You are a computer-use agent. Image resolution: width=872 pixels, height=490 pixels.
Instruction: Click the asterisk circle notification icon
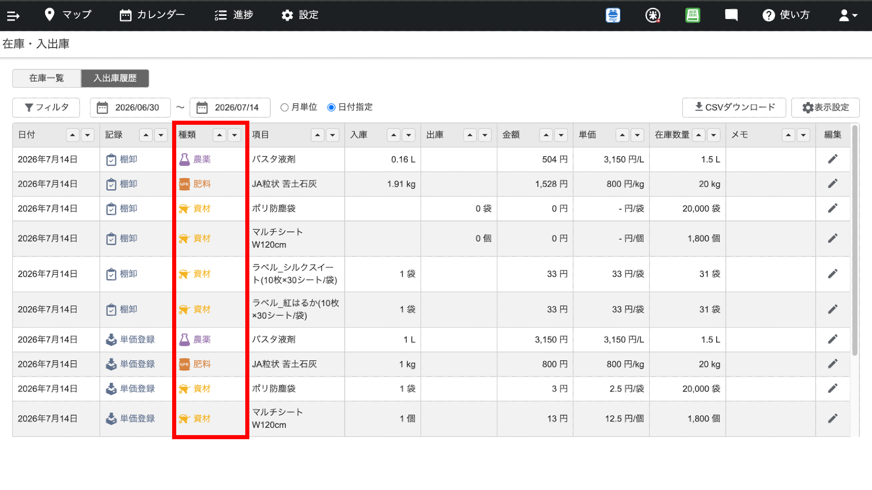tap(653, 15)
